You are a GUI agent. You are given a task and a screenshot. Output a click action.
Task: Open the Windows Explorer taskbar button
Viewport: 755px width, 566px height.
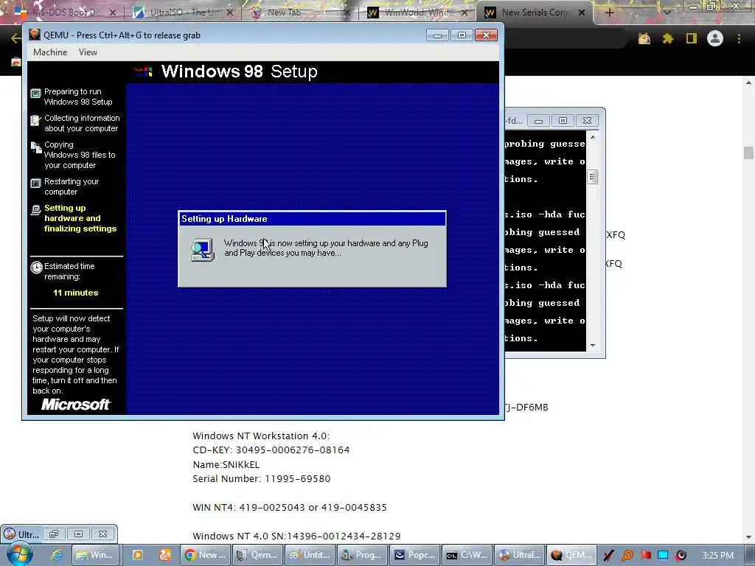[96, 555]
